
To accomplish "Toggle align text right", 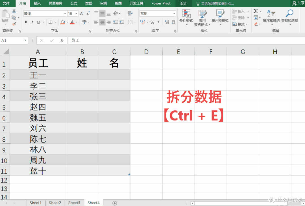I will (x=108, y=22).
